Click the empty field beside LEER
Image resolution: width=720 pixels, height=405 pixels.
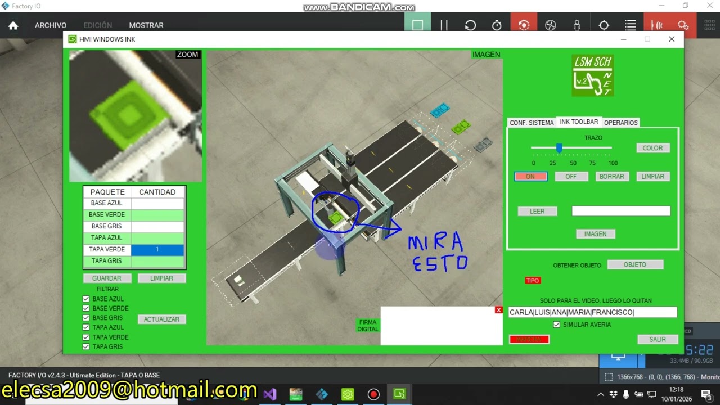621,211
